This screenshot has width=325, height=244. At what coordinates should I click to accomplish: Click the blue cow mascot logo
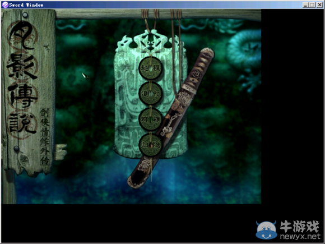pyautogui.click(x=266, y=230)
